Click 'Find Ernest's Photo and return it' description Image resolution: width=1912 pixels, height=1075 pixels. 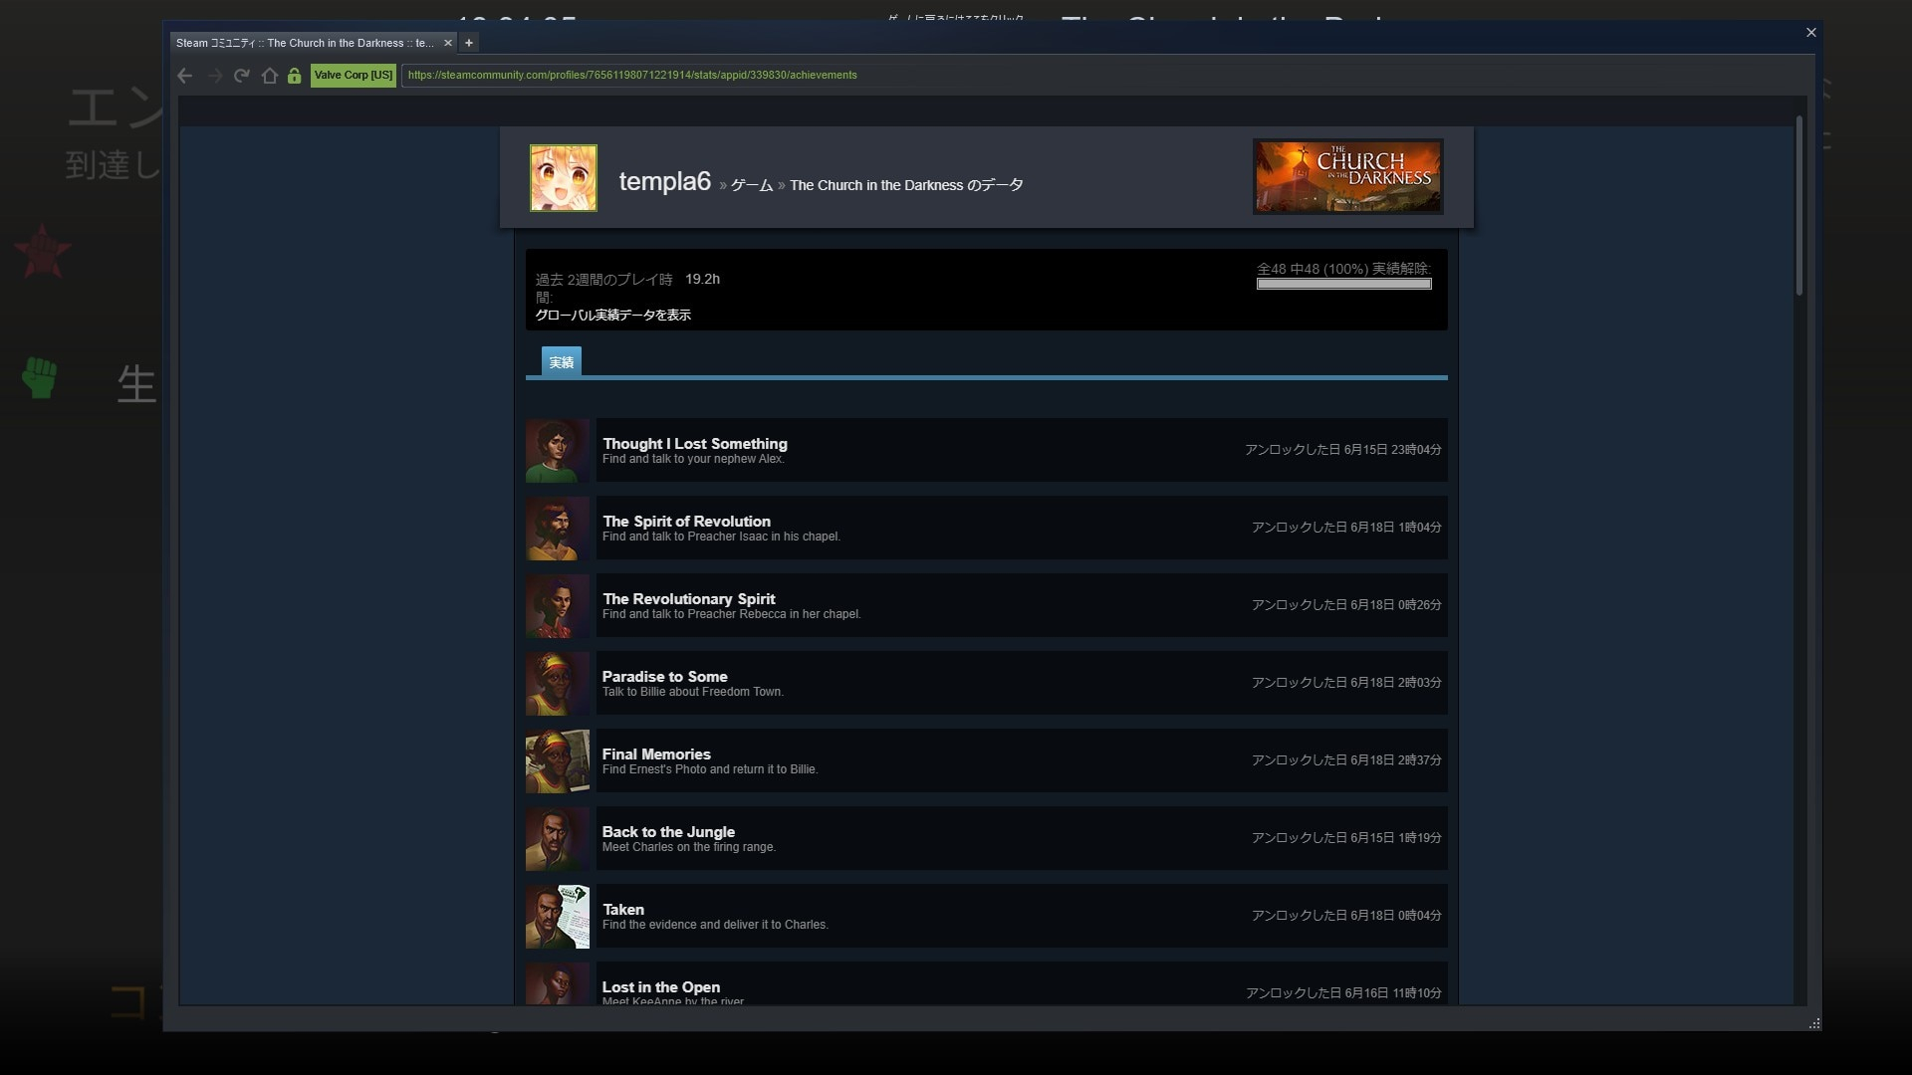(x=709, y=769)
